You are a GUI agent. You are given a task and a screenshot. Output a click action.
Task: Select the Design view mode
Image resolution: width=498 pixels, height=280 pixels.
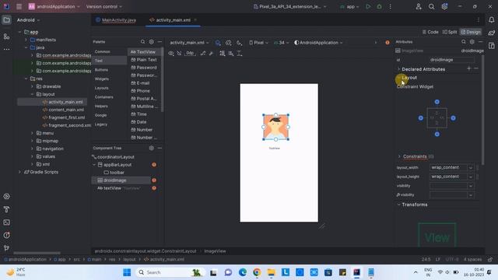[471, 32]
